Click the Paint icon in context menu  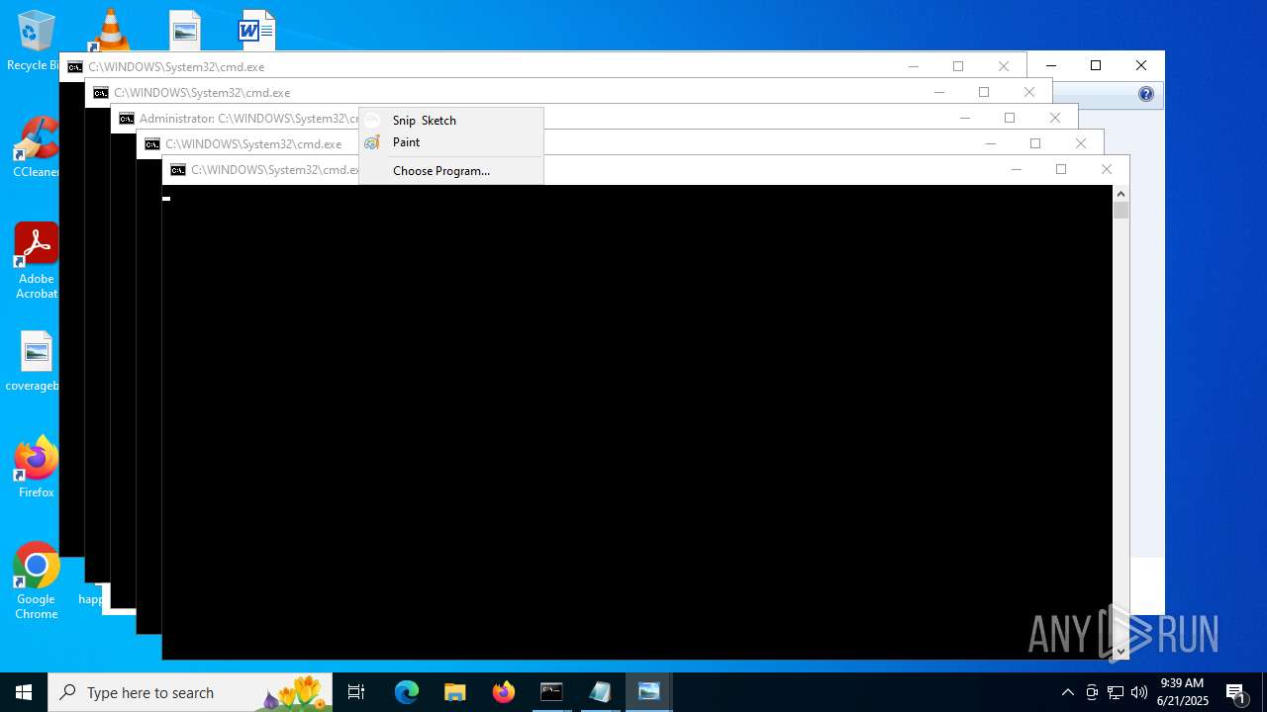pos(372,142)
